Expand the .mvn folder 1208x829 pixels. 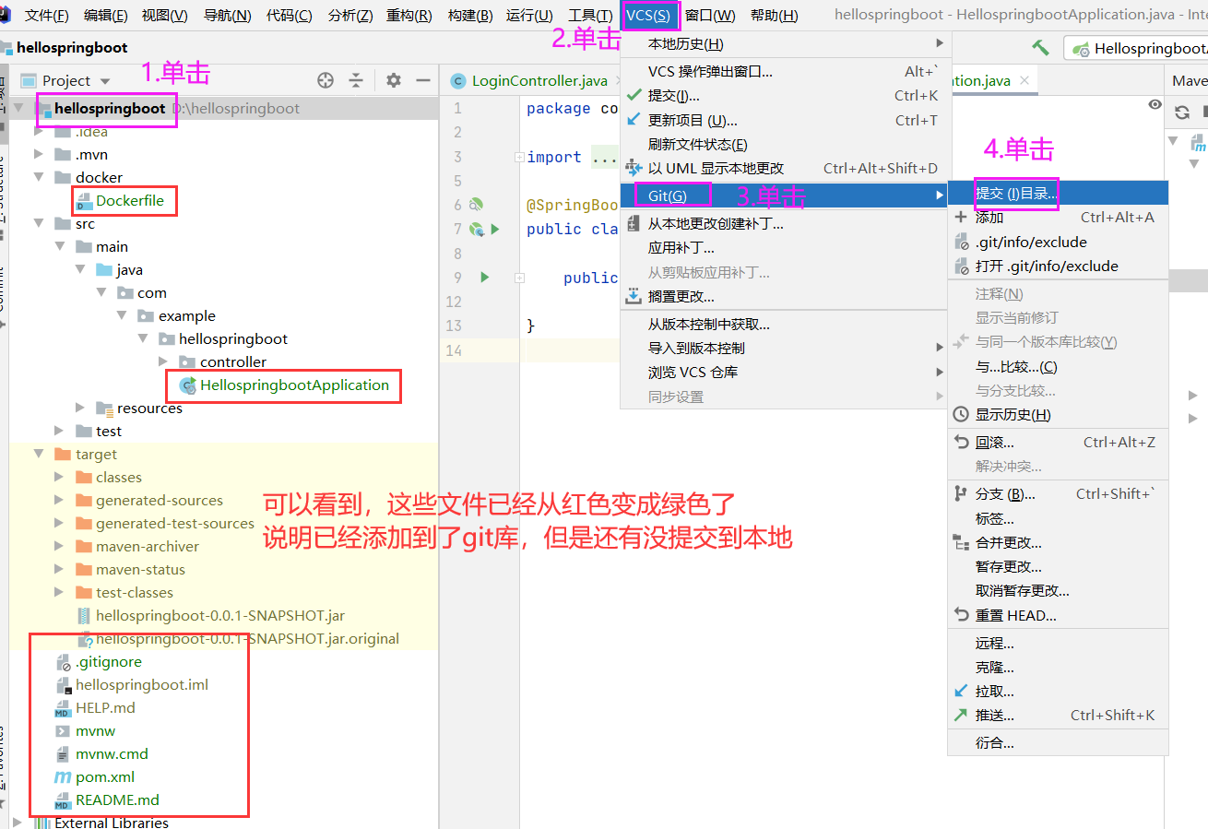(39, 154)
